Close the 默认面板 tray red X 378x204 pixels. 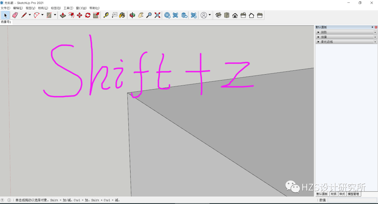click(376, 27)
